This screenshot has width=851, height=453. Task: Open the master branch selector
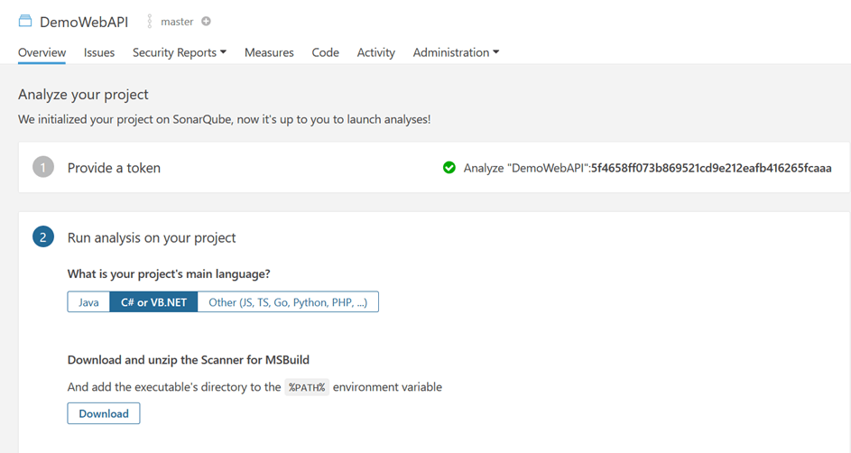(x=177, y=22)
